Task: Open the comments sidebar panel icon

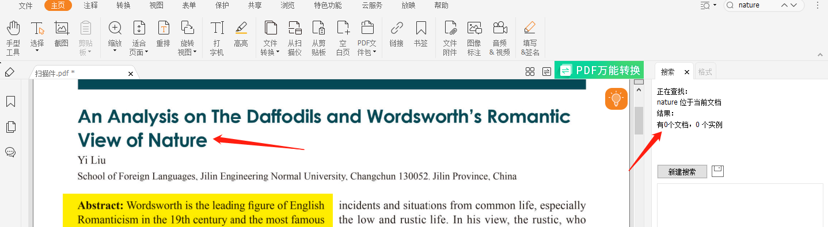Action: tap(10, 152)
